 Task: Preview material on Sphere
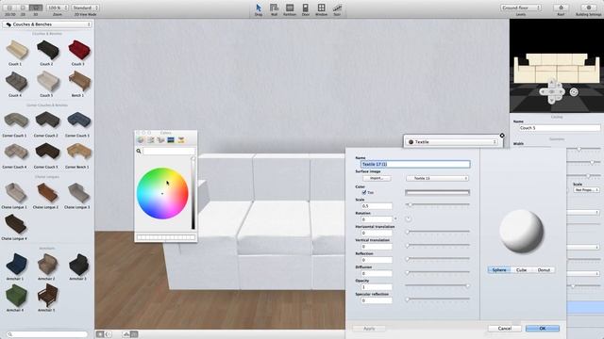click(499, 270)
